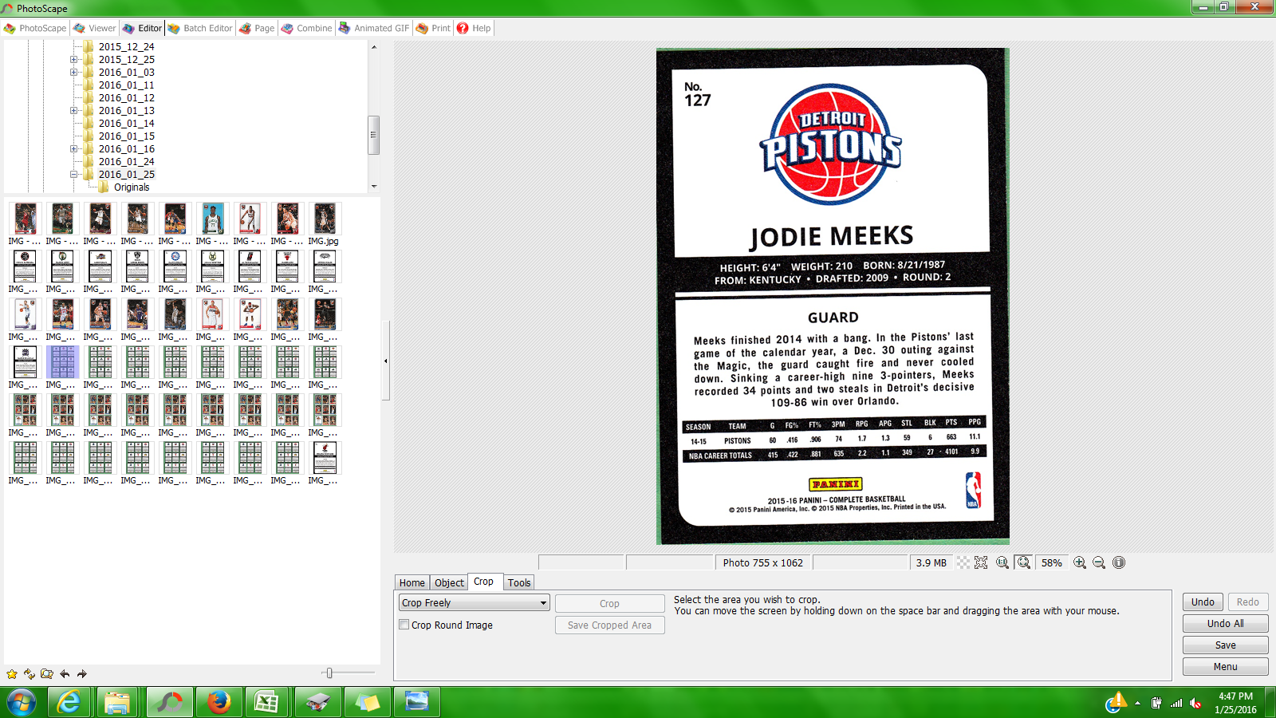Viewport: 1276px width, 718px height.
Task: Open the Print tab
Action: [x=433, y=28]
